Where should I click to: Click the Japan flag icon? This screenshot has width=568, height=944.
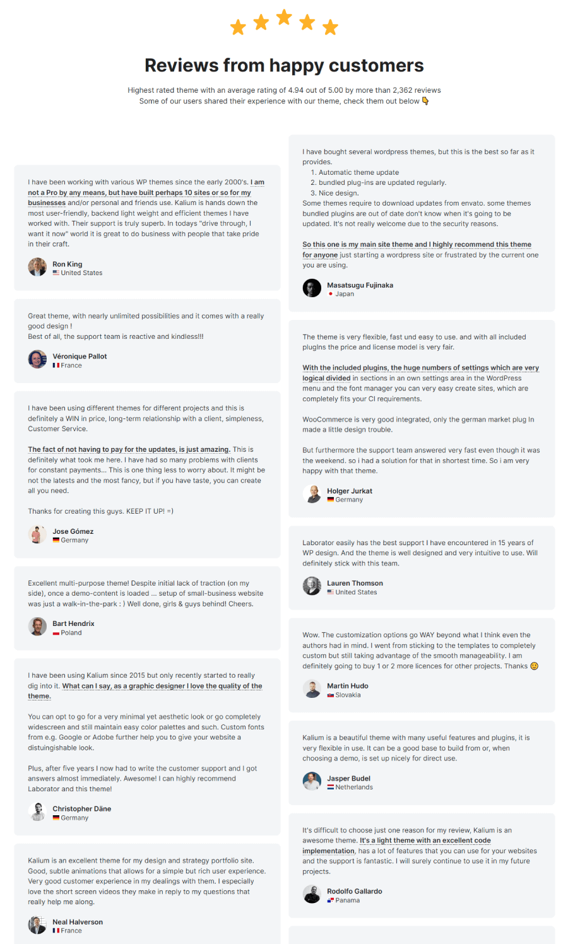click(x=331, y=294)
